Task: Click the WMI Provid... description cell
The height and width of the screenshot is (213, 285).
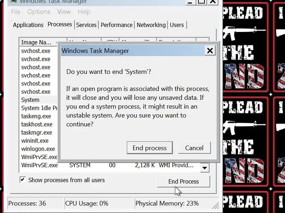Action: pyautogui.click(x=176, y=165)
